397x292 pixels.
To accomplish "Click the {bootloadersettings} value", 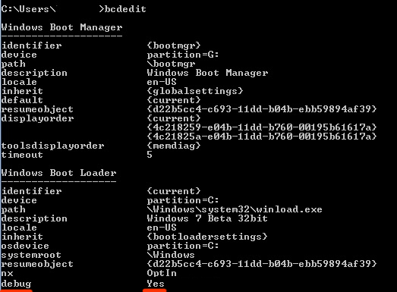I will click(207, 237).
